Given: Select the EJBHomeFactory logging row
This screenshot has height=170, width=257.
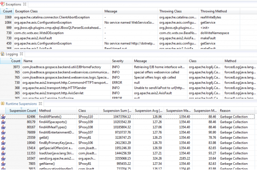Looking at the screenshot, I should tap(128, 67).
